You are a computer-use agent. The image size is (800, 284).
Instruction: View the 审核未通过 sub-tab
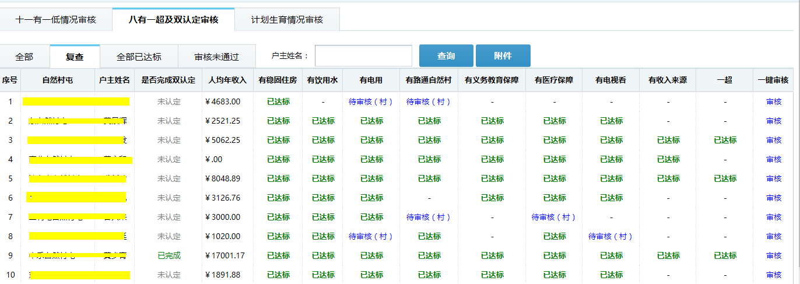click(217, 57)
